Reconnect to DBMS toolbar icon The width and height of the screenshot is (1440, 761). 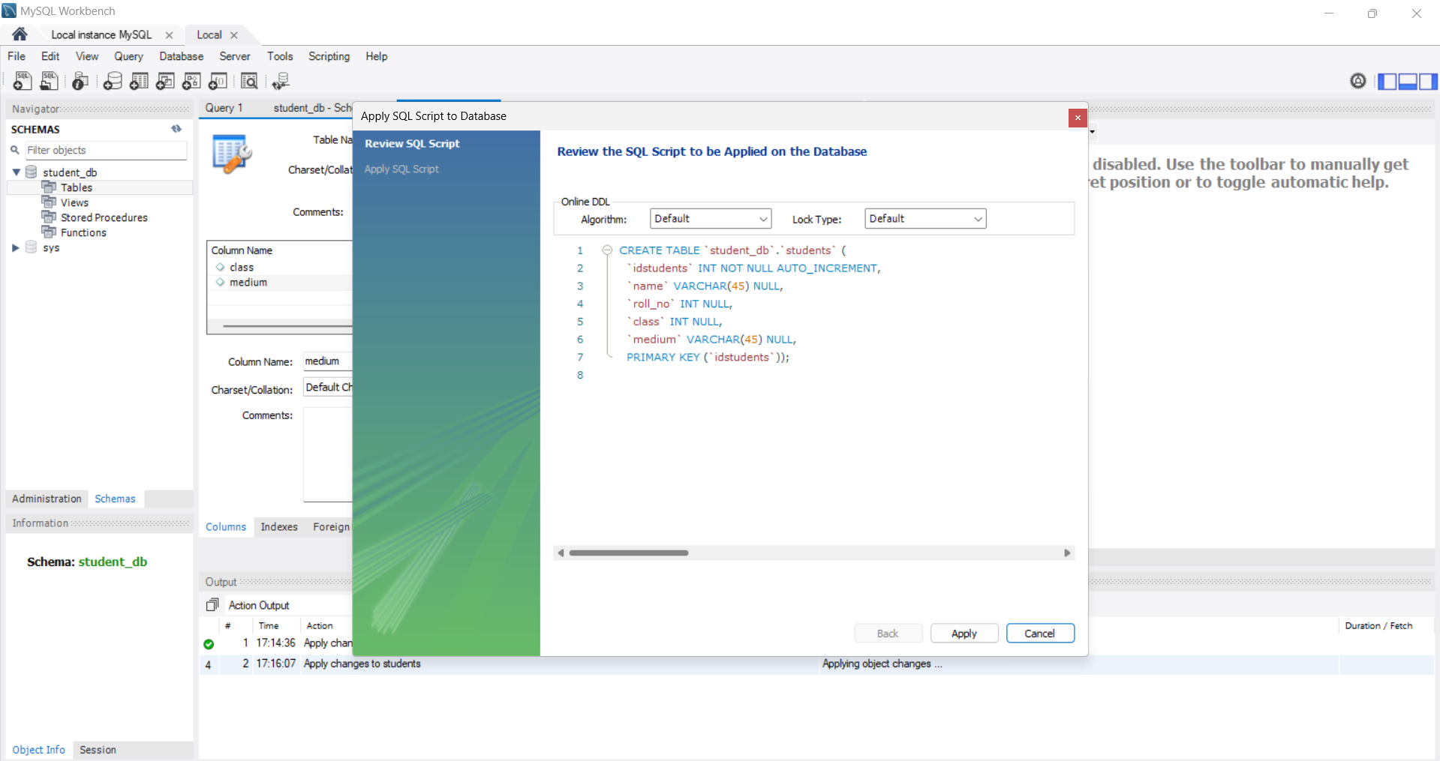coord(281,81)
